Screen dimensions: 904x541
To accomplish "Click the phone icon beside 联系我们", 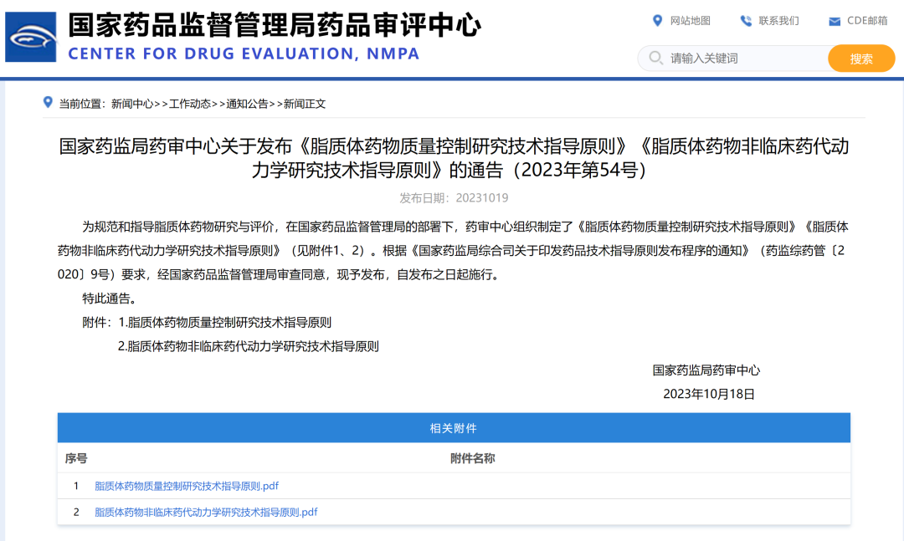I will tap(746, 21).
